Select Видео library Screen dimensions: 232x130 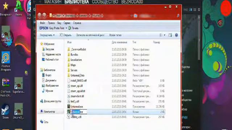[x=47, y=75]
